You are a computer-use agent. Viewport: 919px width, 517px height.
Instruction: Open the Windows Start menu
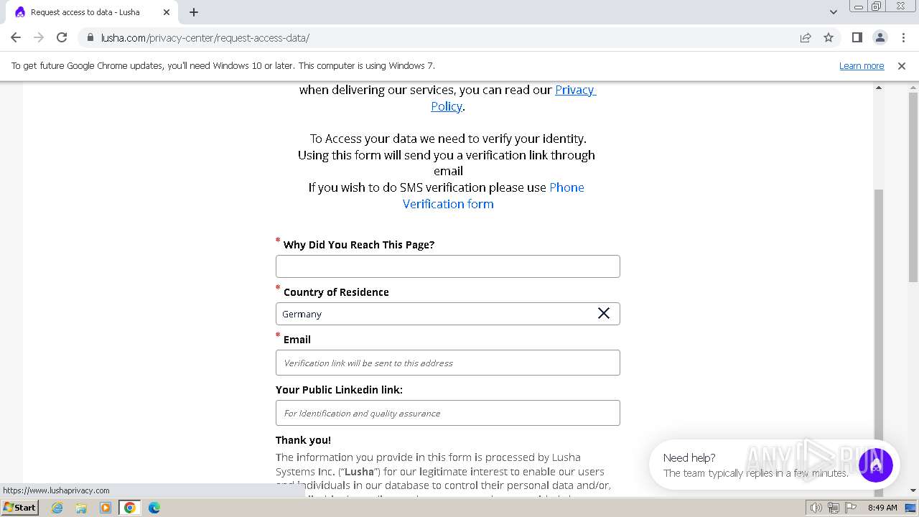click(19, 507)
